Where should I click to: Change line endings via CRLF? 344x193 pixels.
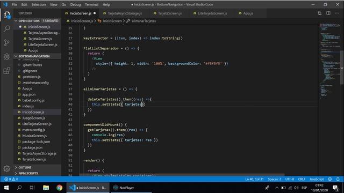tap(302, 179)
